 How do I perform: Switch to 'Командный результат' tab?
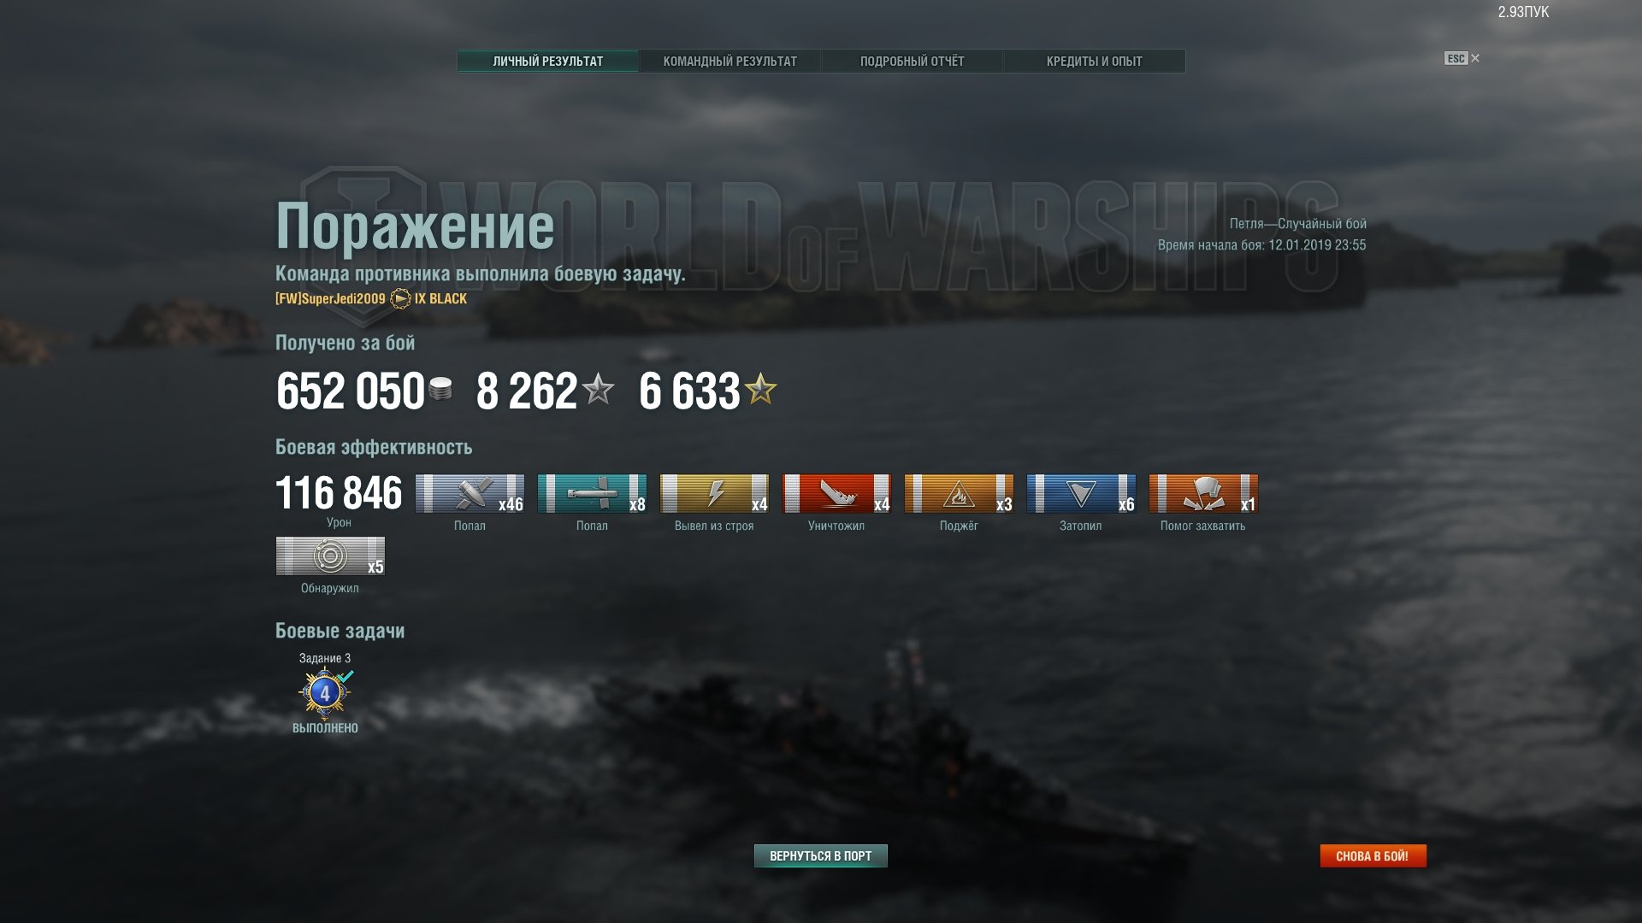pos(729,62)
